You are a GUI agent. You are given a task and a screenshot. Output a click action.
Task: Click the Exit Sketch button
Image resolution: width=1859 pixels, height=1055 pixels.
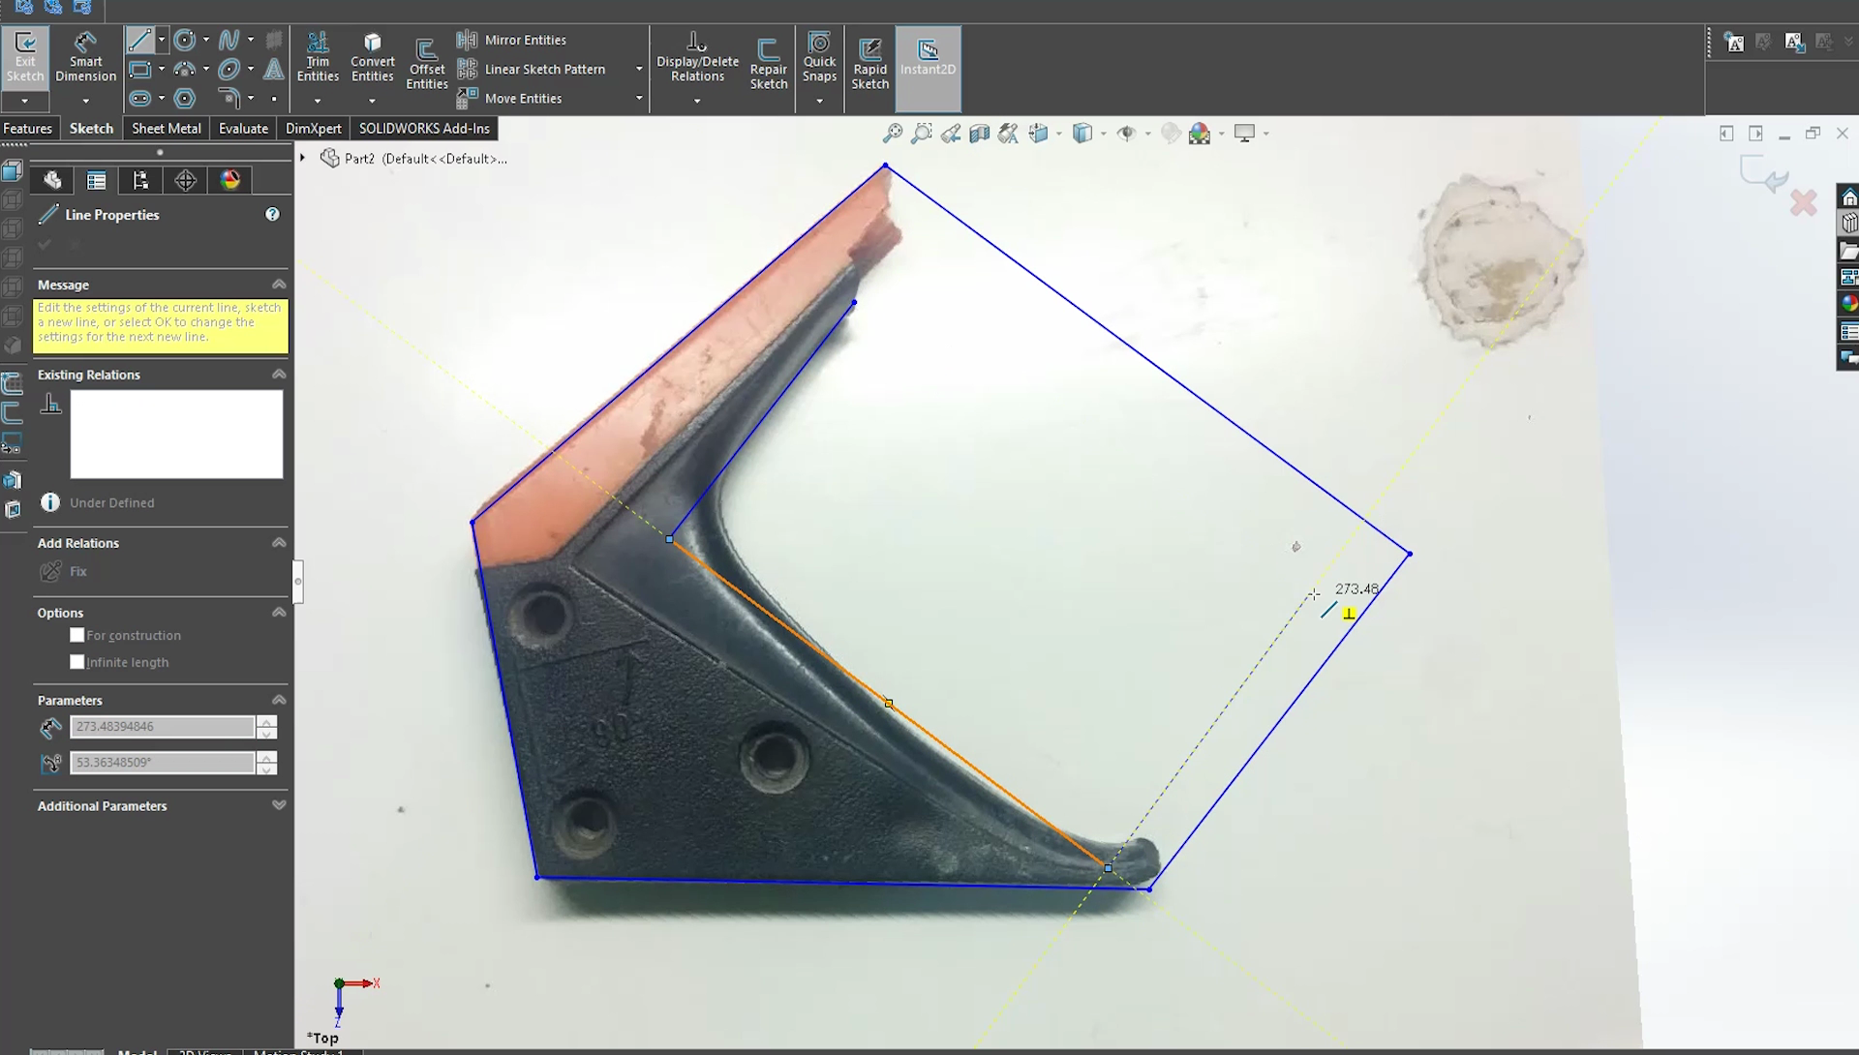24,57
